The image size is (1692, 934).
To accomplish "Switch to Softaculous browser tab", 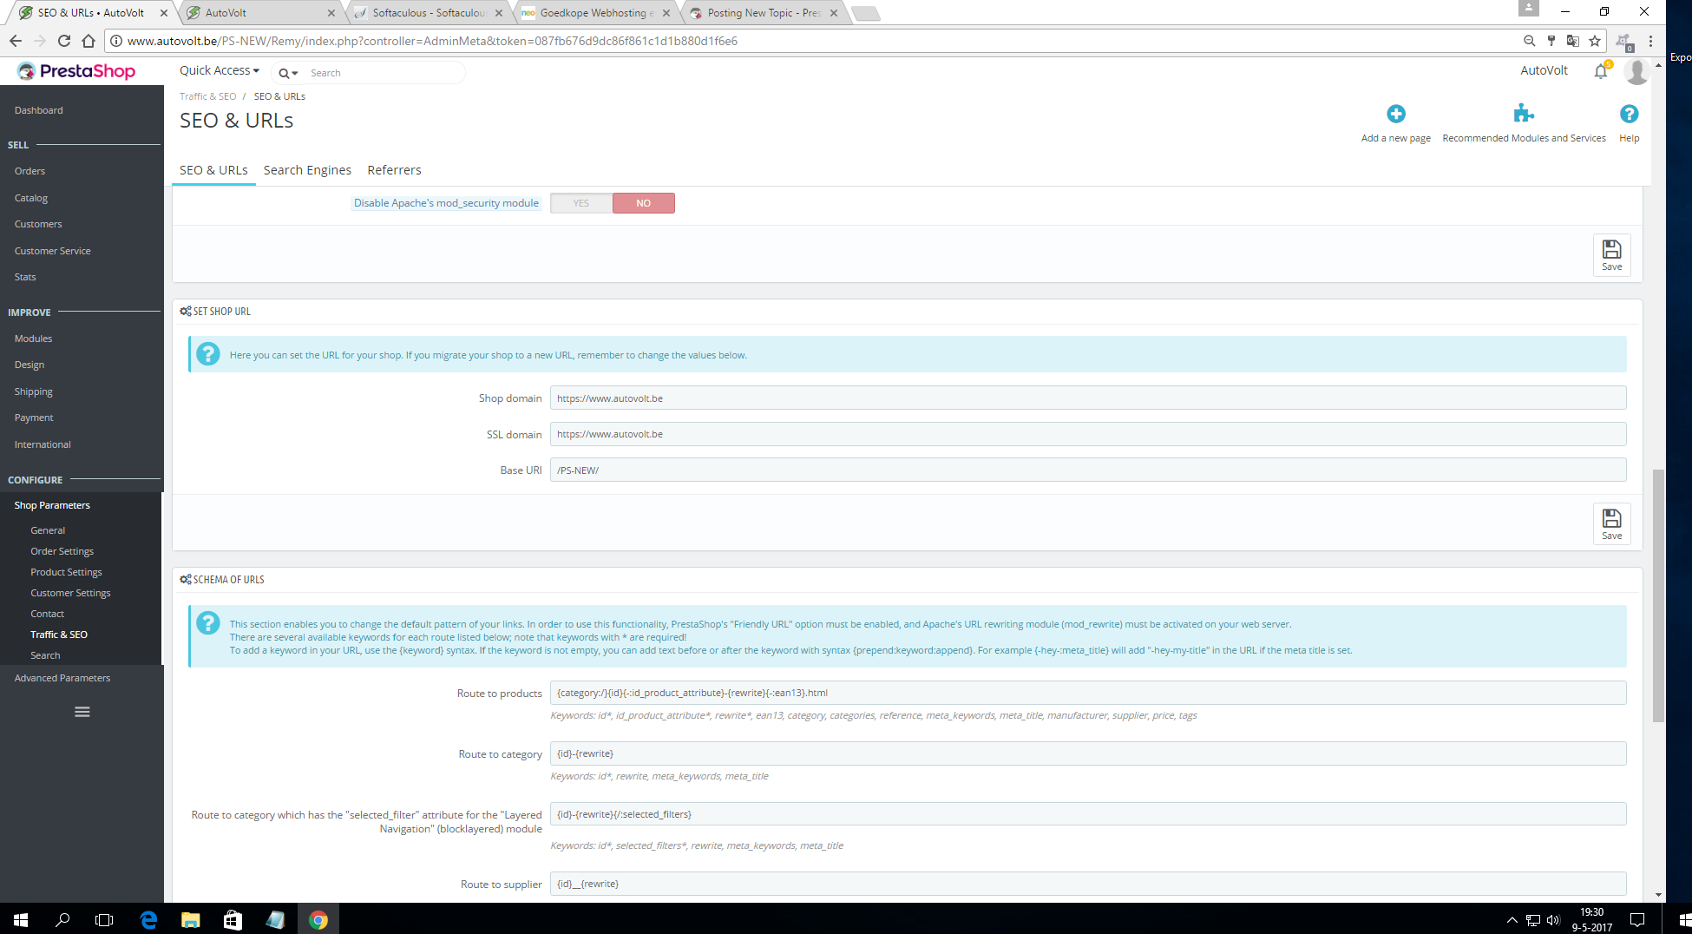I will click(x=430, y=13).
